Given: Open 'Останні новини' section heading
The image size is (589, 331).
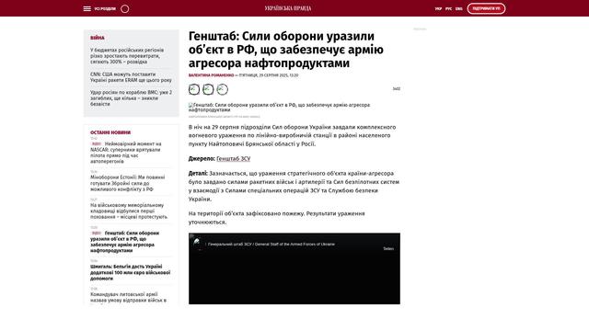Looking at the screenshot, I should coord(110,132).
